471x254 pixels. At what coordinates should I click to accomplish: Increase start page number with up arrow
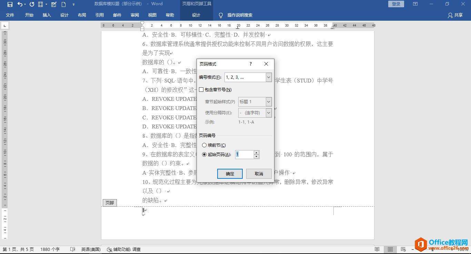pos(256,153)
